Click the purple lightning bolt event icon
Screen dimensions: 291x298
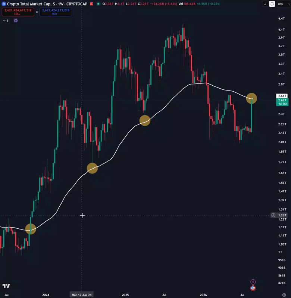coord(253,282)
